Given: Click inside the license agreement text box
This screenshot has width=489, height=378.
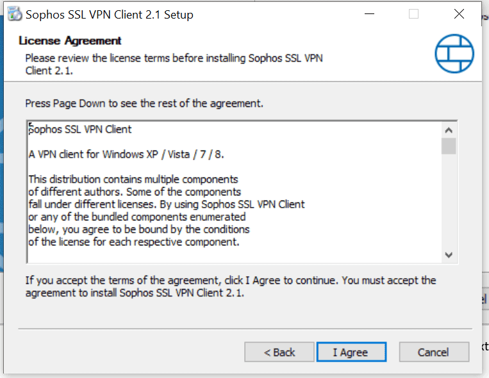Looking at the screenshot, I should pyautogui.click(x=234, y=192).
